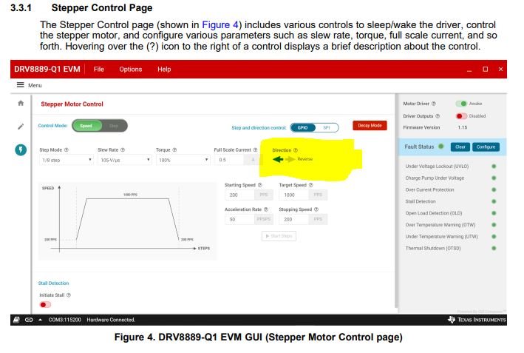The width and height of the screenshot is (524, 353).
Task: Click the Over Temperature Warning indicator dot
Action: click(494, 225)
